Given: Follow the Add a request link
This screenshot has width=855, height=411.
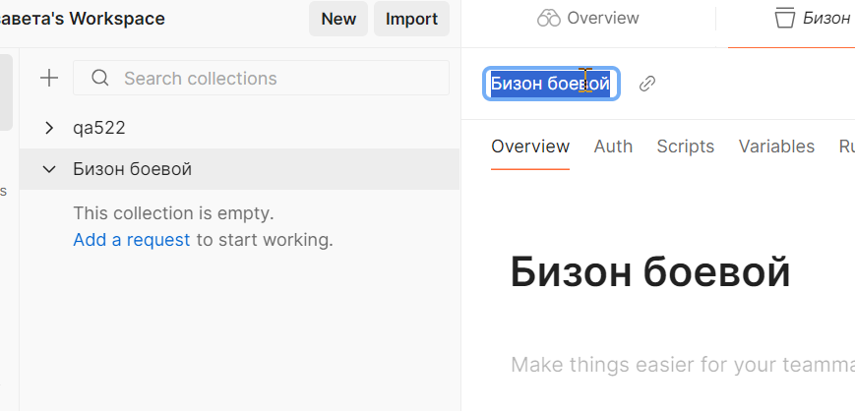Looking at the screenshot, I should coord(132,239).
